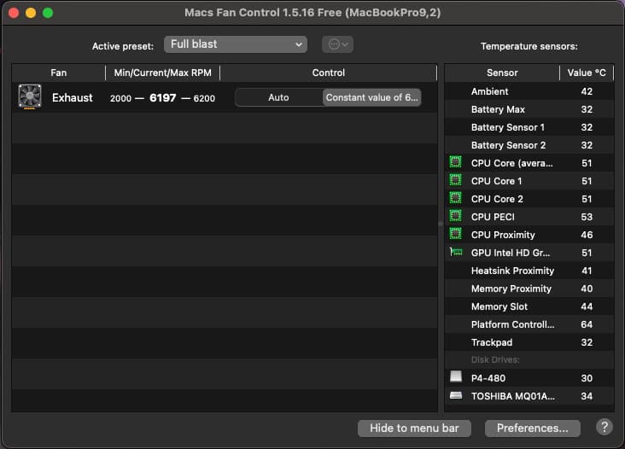Select the TOSHIBA MQ01A... drive label
The image size is (625, 449).
tap(512, 396)
